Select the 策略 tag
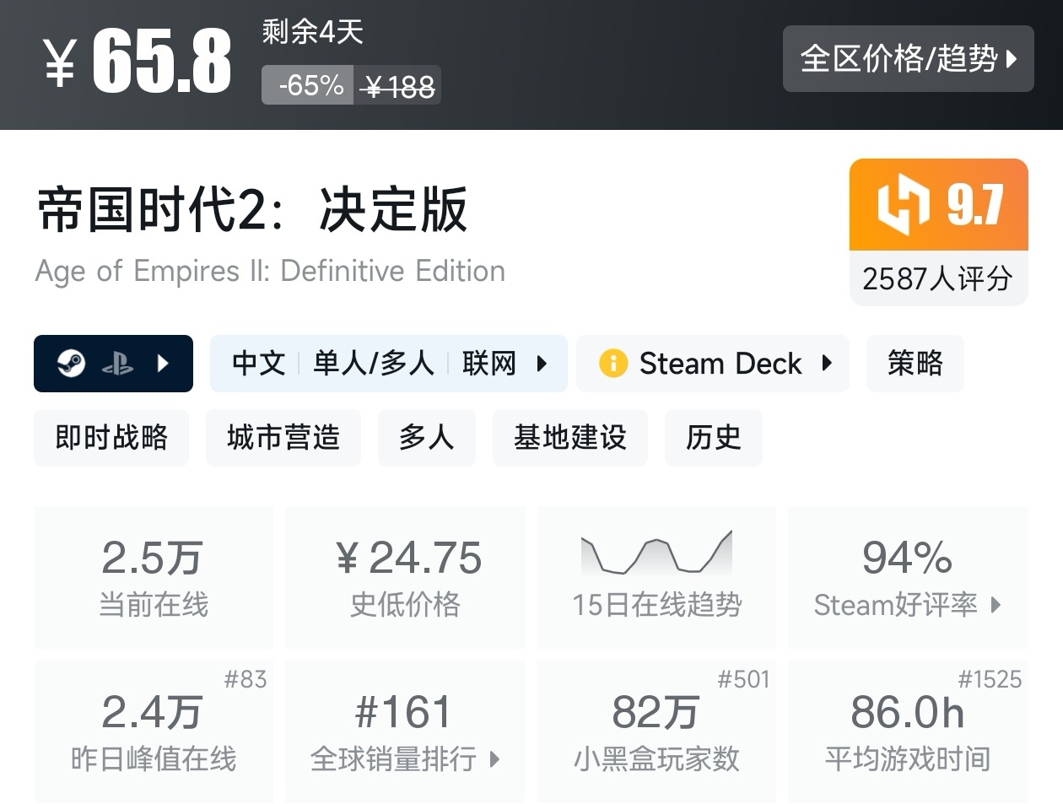 915,364
